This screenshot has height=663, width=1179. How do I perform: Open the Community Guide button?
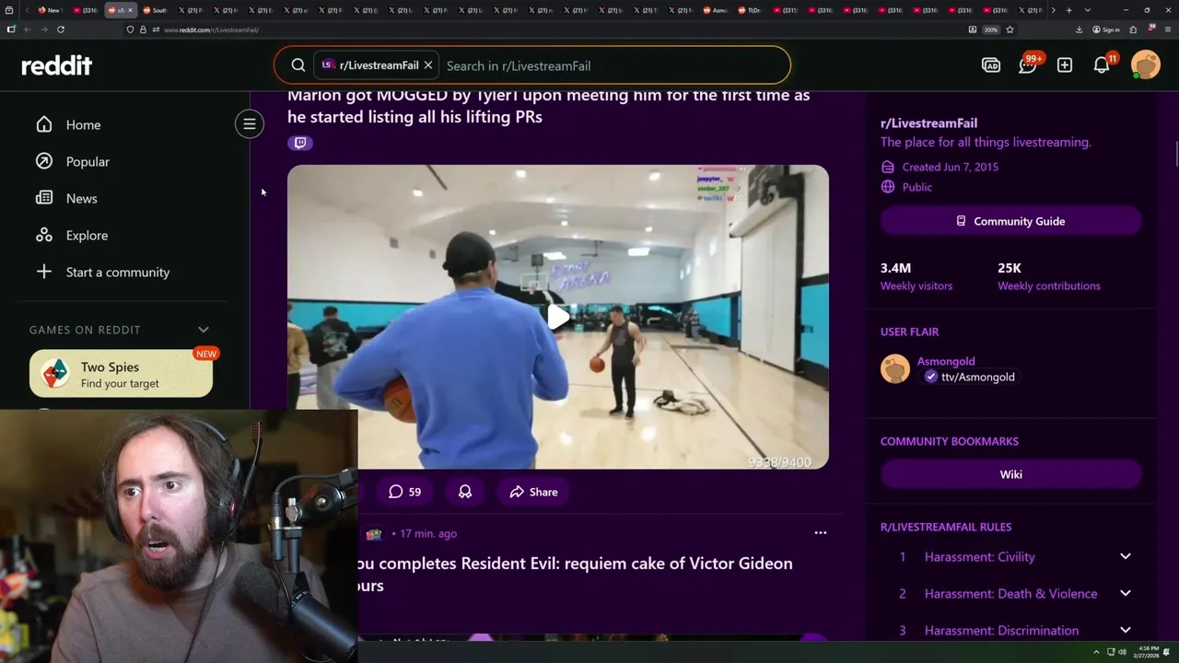tap(1011, 221)
